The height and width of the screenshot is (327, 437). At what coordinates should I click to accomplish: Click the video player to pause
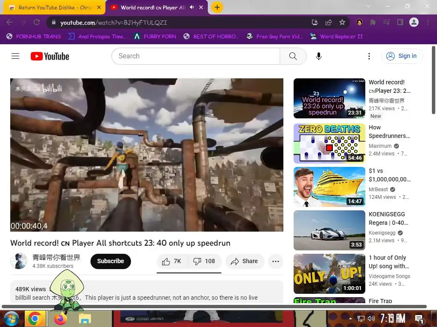coord(147,155)
